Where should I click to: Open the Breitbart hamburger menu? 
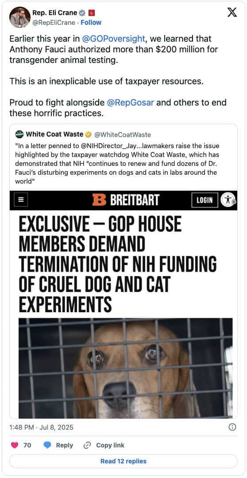(x=21, y=200)
